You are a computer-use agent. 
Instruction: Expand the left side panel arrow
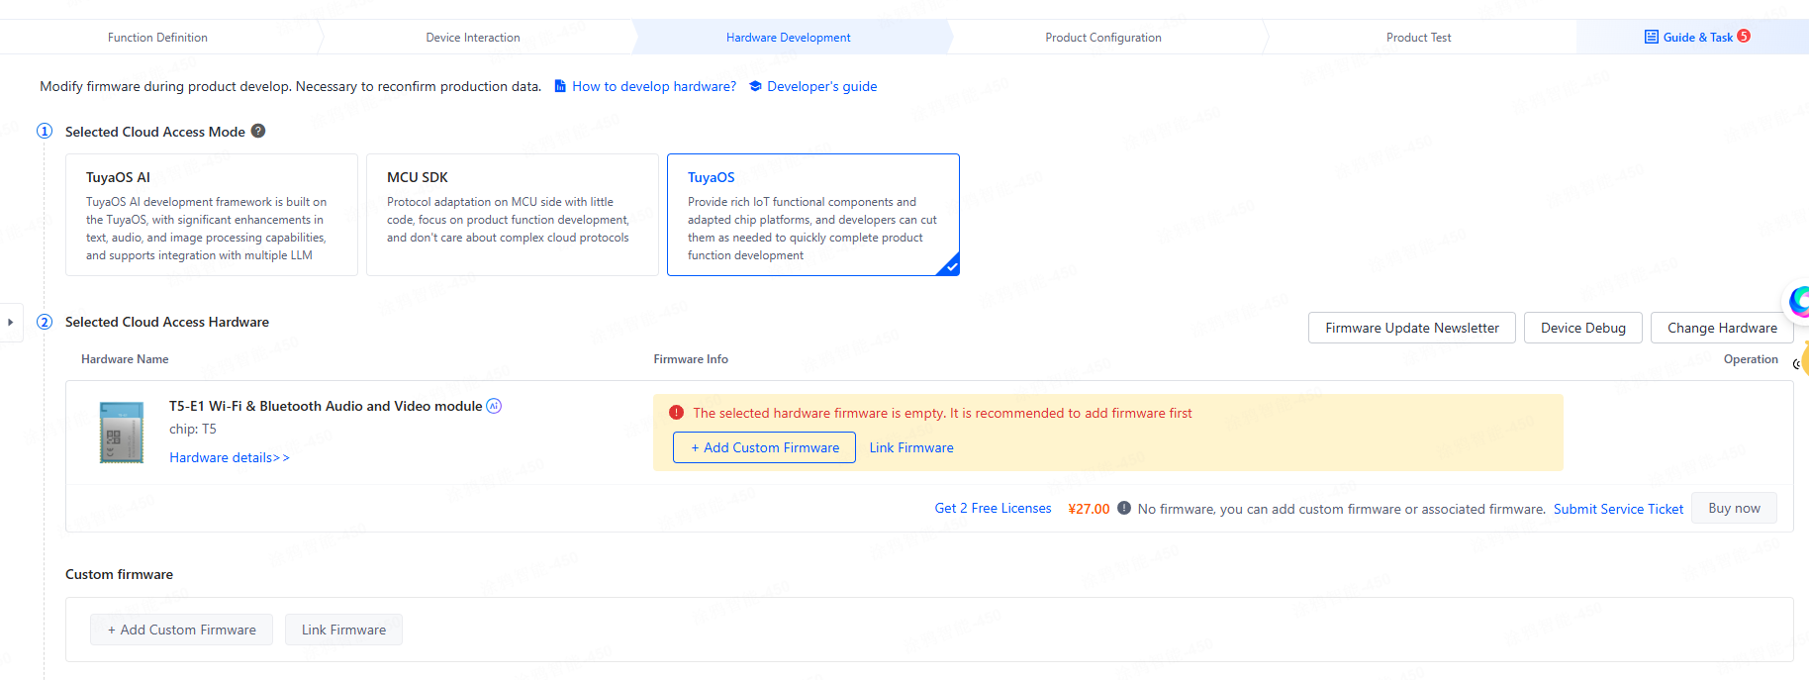pos(10,322)
